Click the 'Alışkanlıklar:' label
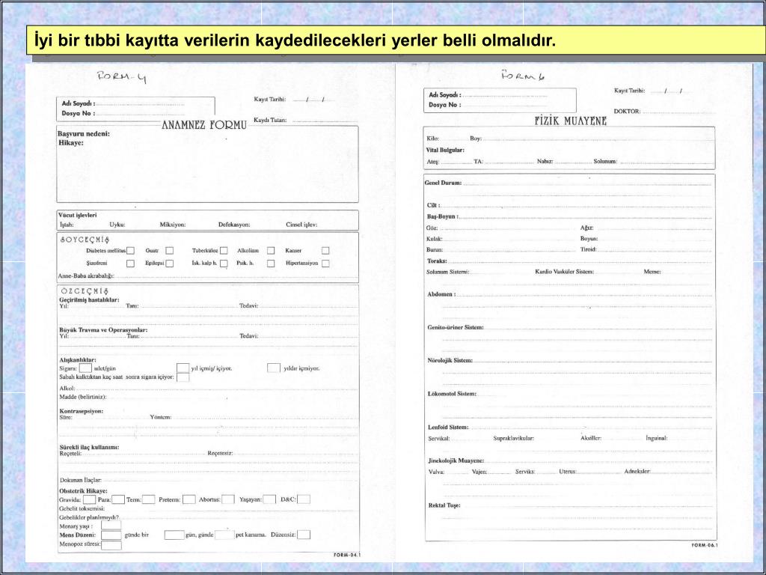This screenshot has height=575, width=766. click(78, 360)
